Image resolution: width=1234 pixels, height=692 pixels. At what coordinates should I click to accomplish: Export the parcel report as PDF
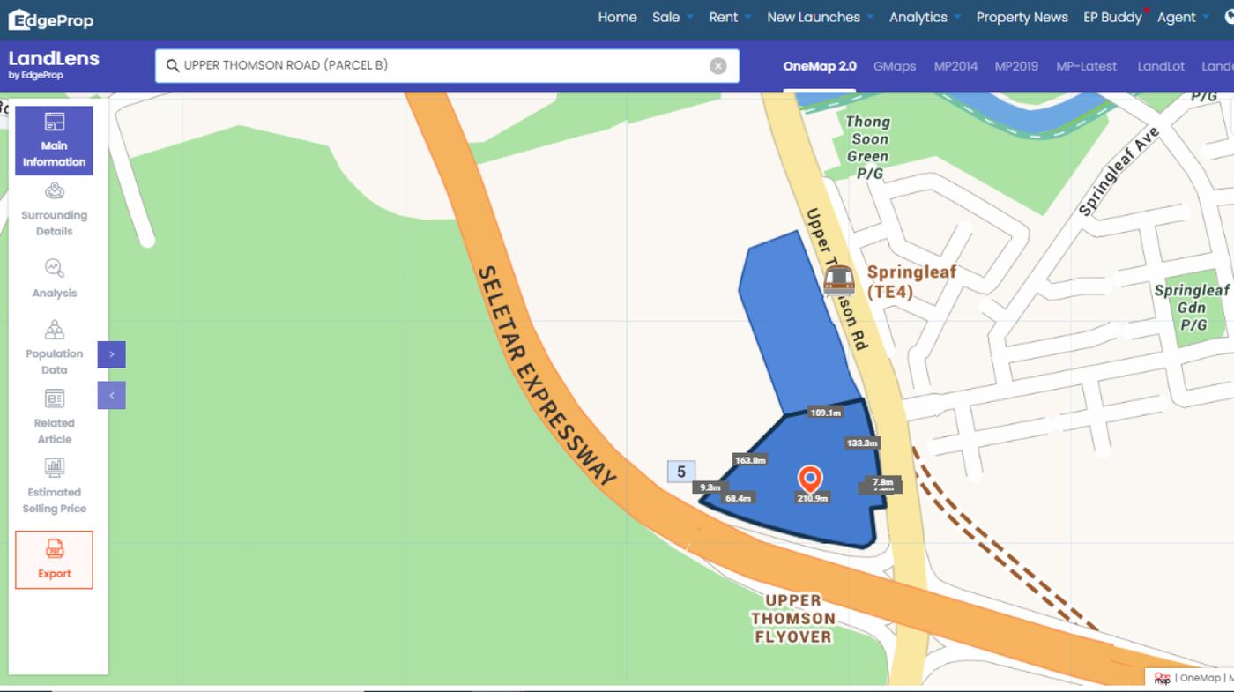click(54, 560)
